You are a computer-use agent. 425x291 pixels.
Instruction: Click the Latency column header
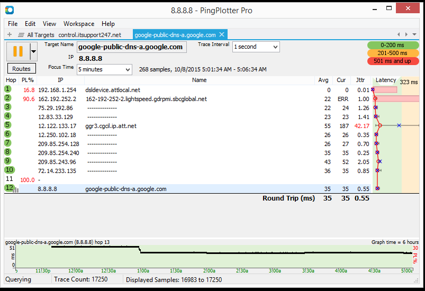pyautogui.click(x=386, y=80)
